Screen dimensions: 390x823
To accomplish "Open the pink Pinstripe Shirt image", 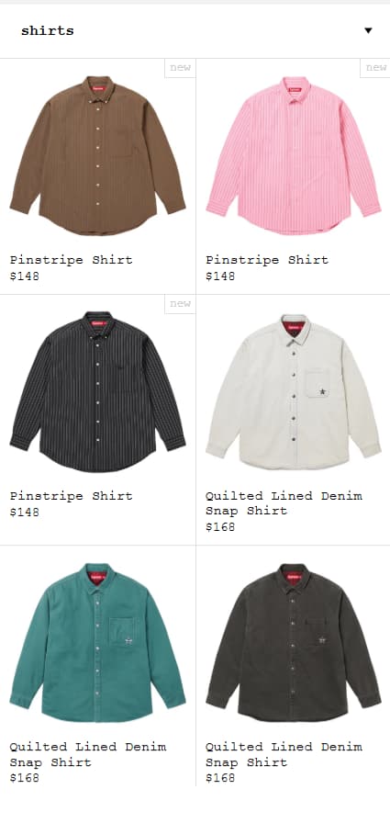I will [294, 156].
